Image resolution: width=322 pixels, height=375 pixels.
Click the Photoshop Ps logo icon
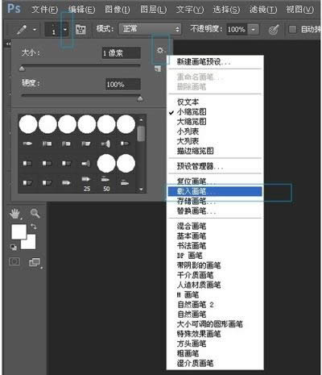(14, 9)
